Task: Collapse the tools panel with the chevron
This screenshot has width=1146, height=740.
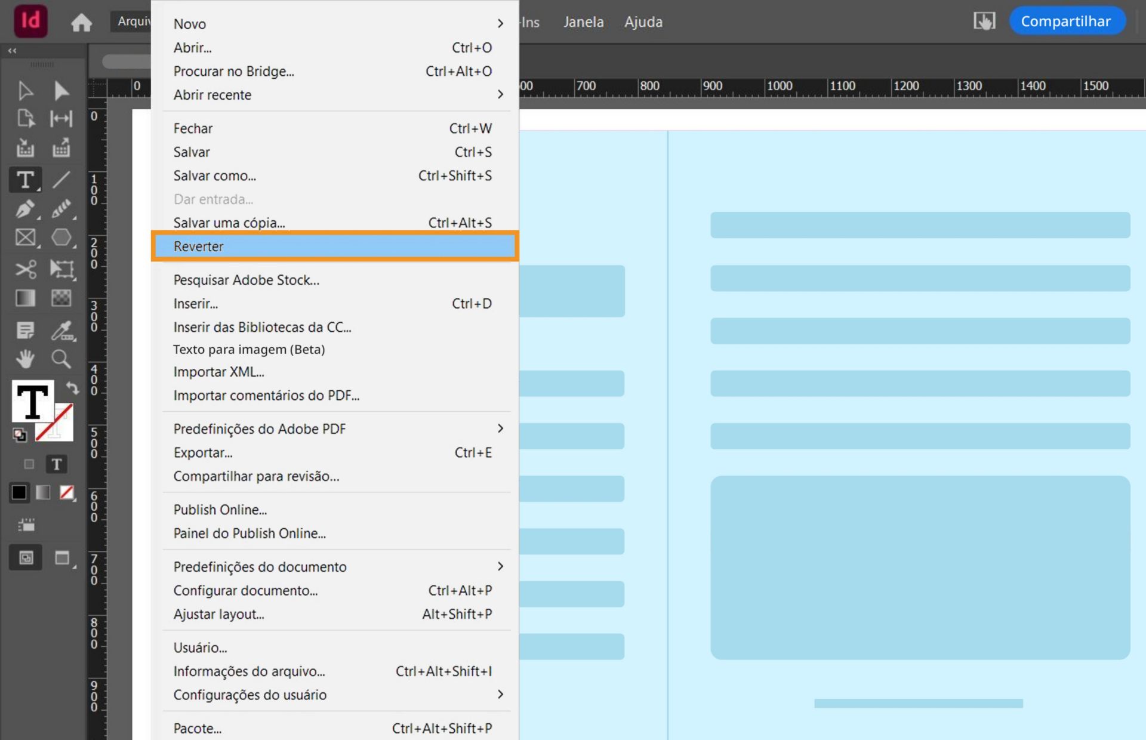Action: [12, 50]
